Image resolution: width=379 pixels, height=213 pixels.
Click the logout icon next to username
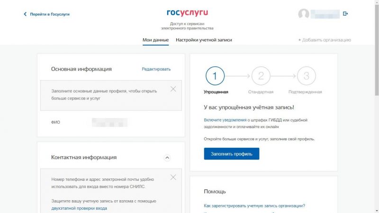pos(345,14)
